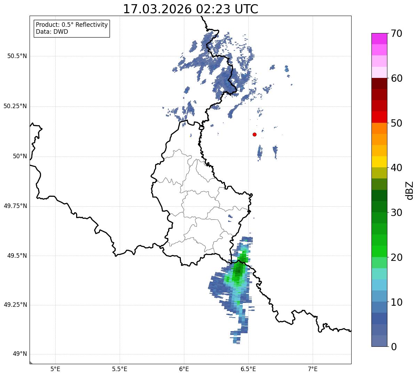
Task: Click the 49.5°N latitude label
Action: coord(17,256)
